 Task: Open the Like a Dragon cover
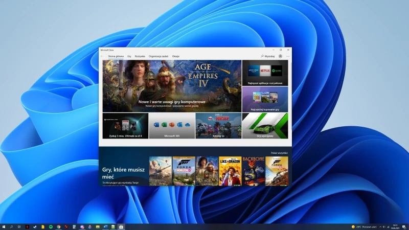tap(231, 171)
